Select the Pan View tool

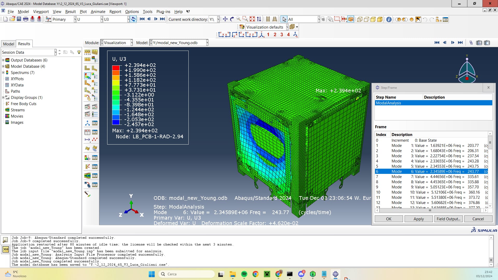pyautogui.click(x=225, y=19)
